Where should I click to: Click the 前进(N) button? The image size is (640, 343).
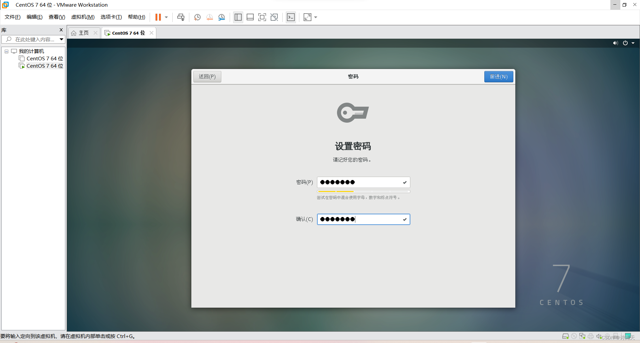pyautogui.click(x=499, y=77)
